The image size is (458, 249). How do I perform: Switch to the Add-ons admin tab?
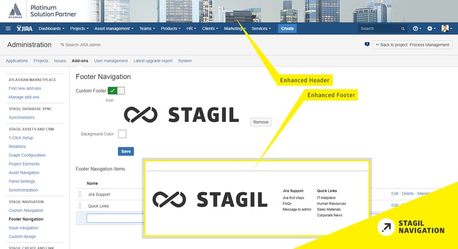pos(80,61)
